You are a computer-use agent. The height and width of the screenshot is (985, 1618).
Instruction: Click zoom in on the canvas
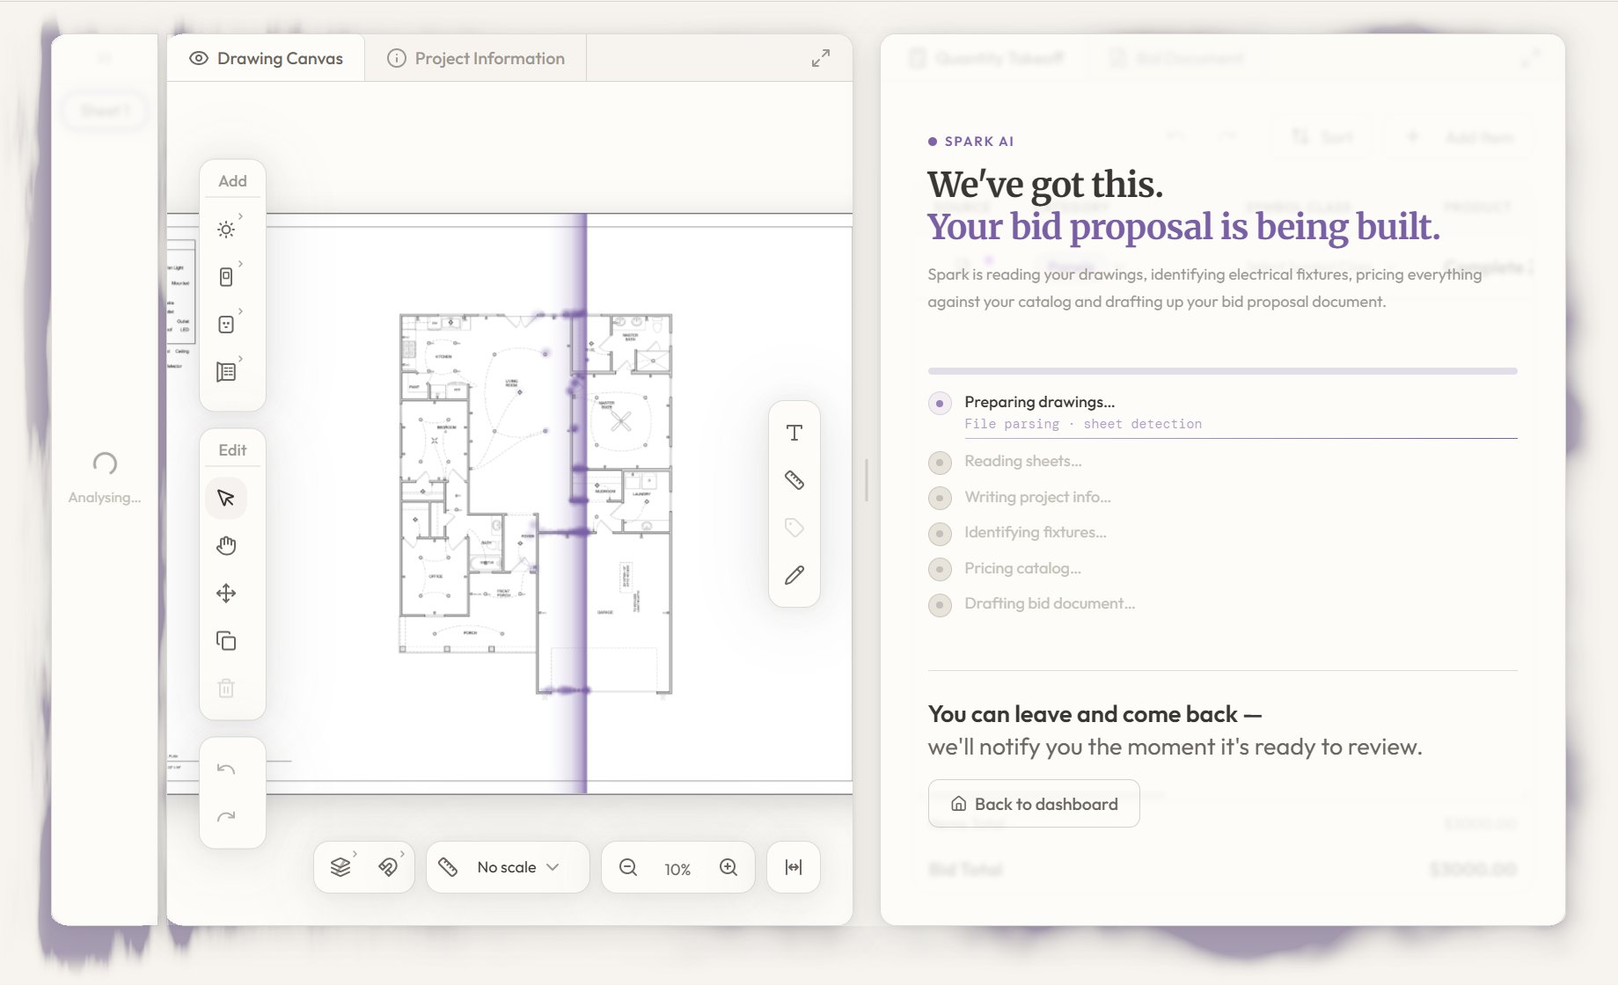pyautogui.click(x=728, y=867)
